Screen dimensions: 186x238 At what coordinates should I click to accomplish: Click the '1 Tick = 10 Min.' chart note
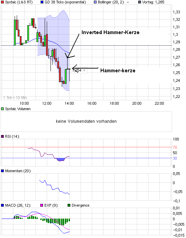pos(16,98)
